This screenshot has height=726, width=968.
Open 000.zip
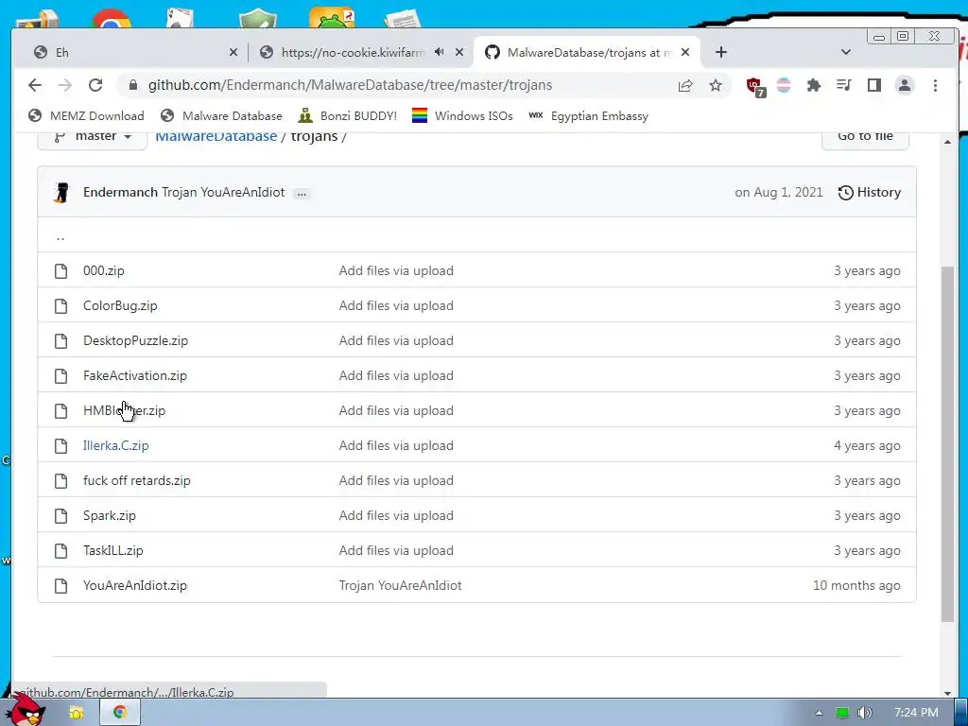coord(104,270)
